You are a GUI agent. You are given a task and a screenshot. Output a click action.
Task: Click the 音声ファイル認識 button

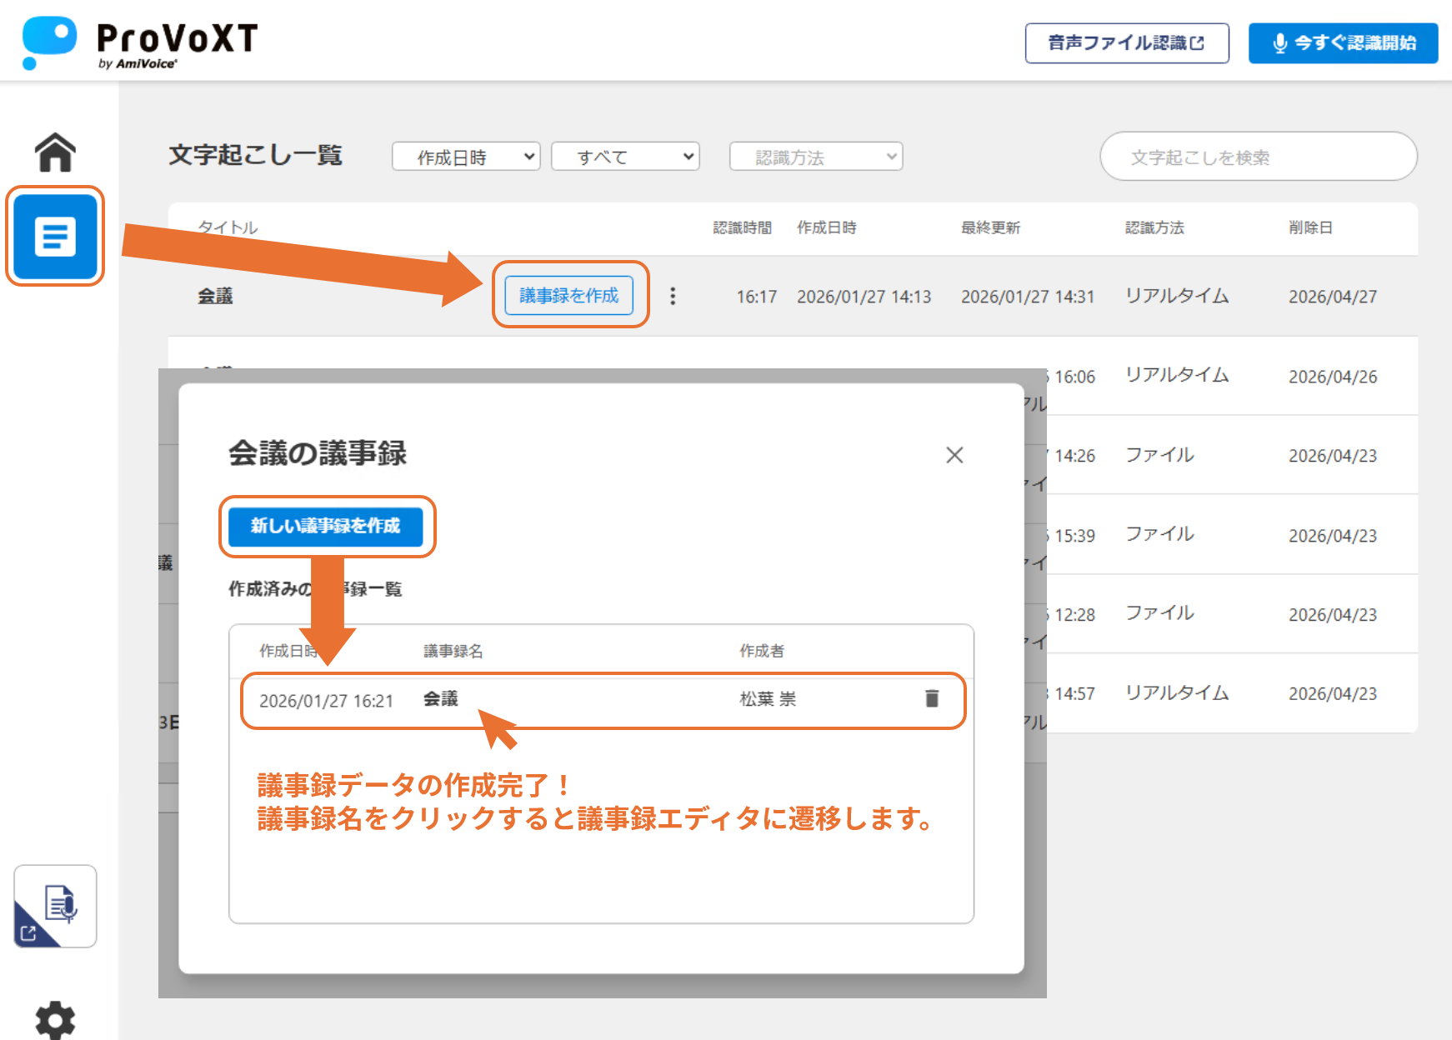pos(1126,43)
